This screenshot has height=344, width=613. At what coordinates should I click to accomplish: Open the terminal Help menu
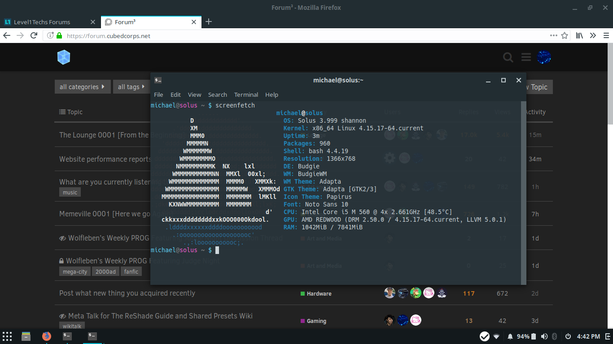[x=271, y=95]
